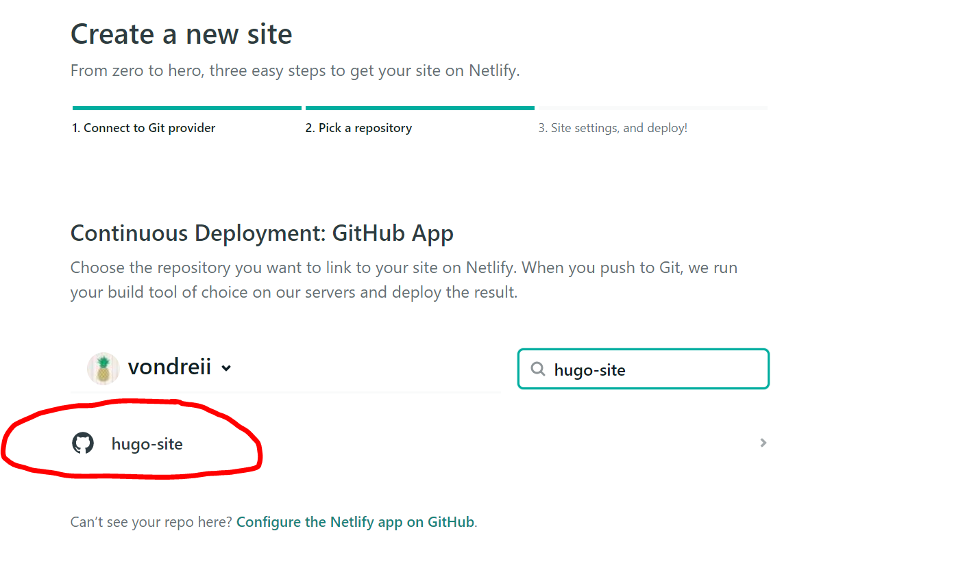Click the hugo-site repository name
Image resolution: width=954 pixels, height=570 pixels.
pyautogui.click(x=147, y=444)
